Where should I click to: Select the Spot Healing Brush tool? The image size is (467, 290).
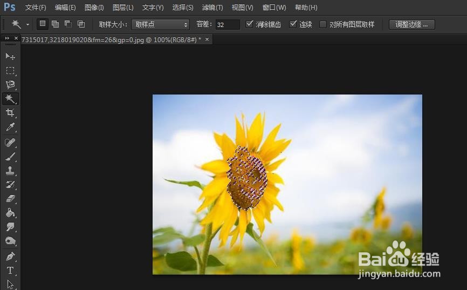click(x=10, y=143)
